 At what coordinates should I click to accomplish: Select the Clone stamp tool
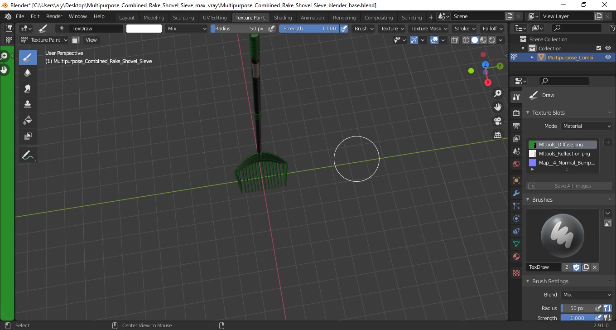(28, 104)
